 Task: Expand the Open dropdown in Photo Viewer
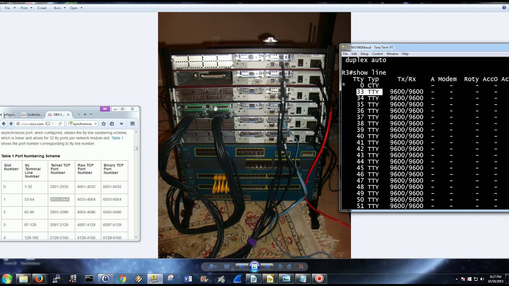click(x=76, y=8)
